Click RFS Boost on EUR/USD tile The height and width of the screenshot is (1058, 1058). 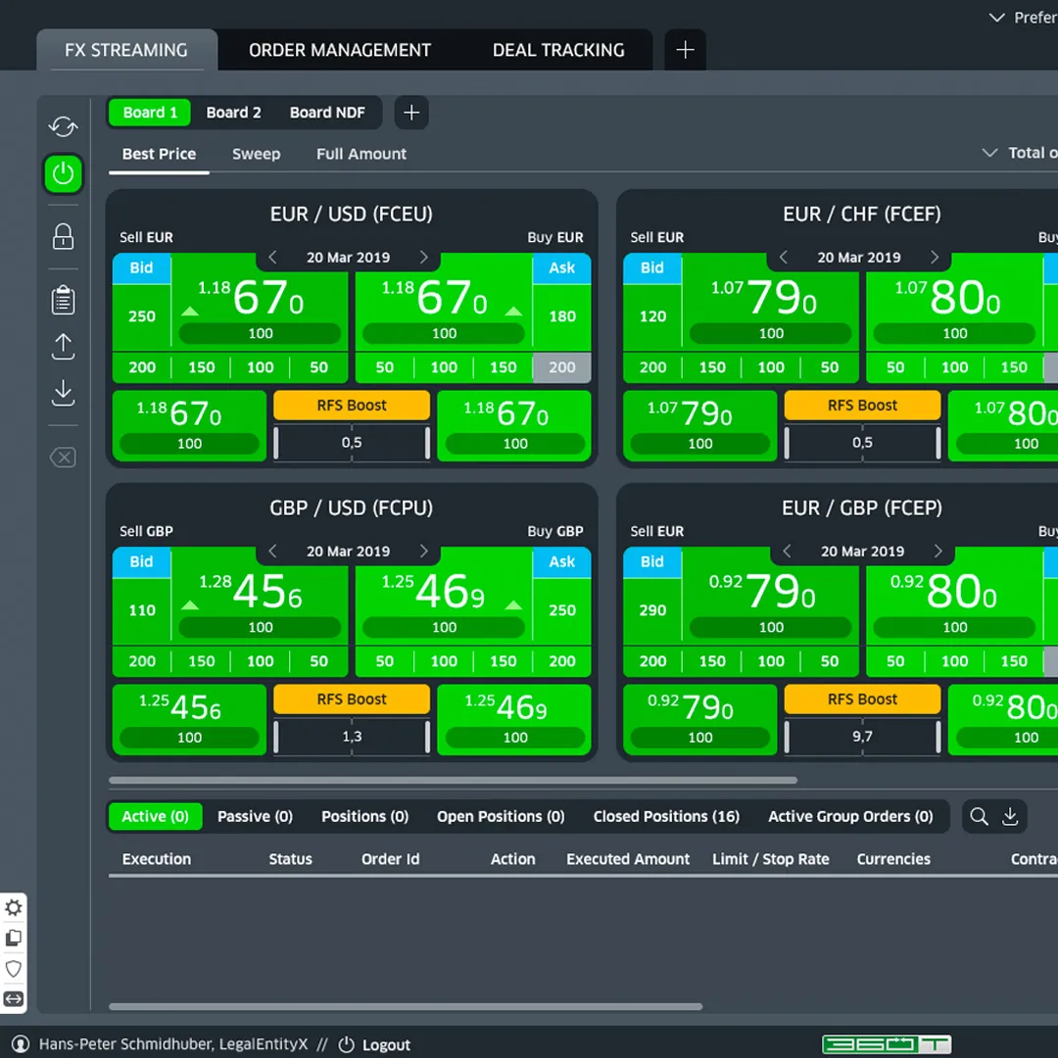click(352, 405)
